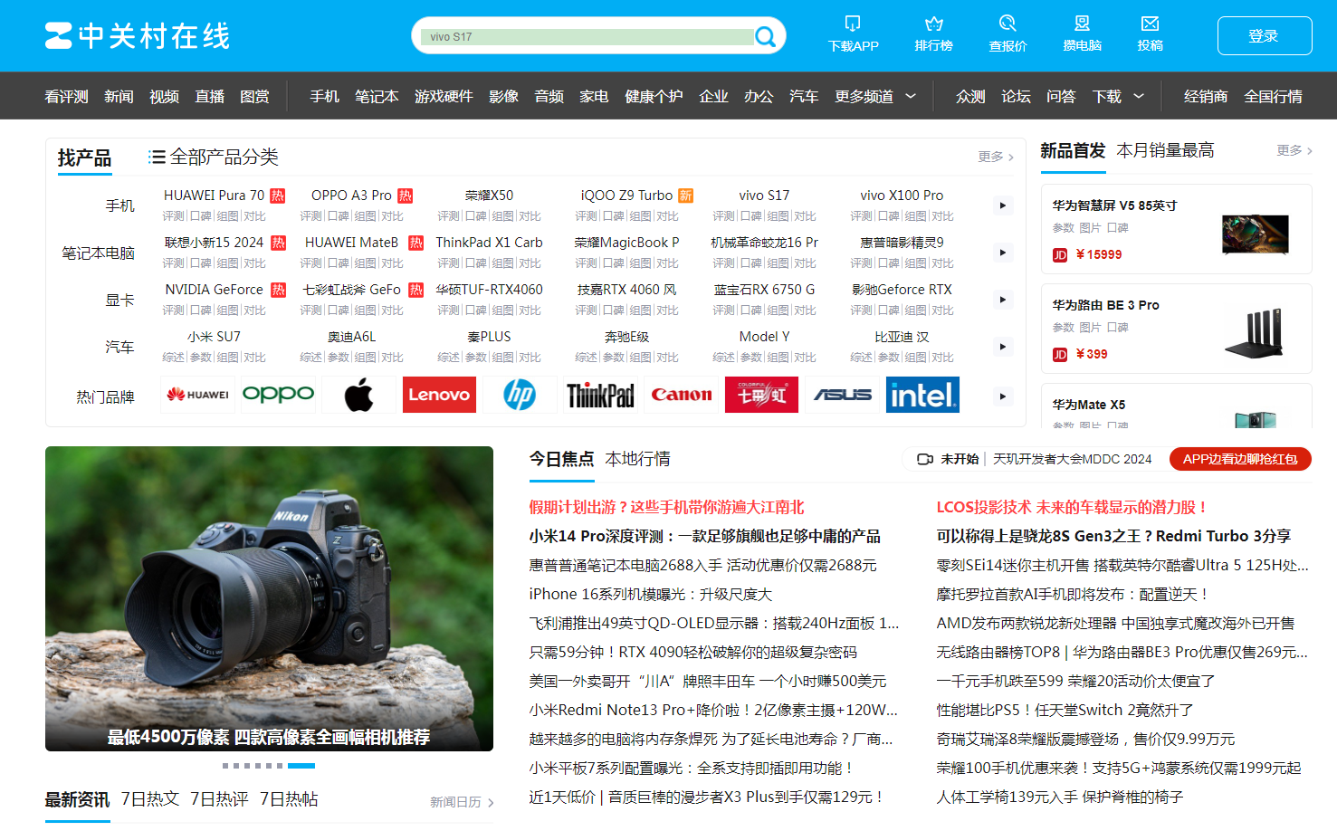This screenshot has height=831, width=1337.
Task: Open 看评测 in the navigation bar
Action: (66, 96)
